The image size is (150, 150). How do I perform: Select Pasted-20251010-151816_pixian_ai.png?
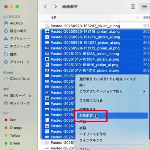pos(85,65)
